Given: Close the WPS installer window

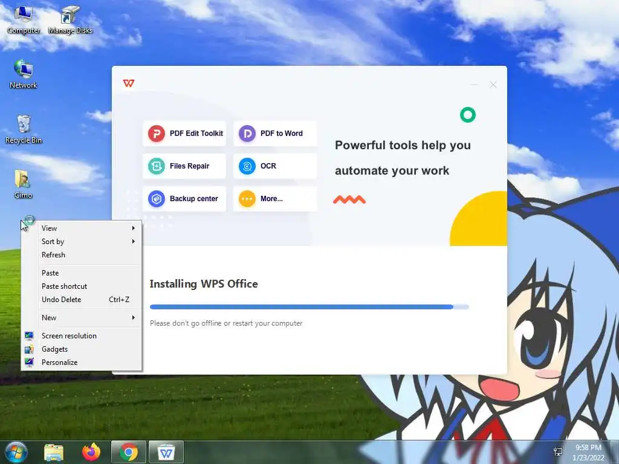Looking at the screenshot, I should 493,85.
